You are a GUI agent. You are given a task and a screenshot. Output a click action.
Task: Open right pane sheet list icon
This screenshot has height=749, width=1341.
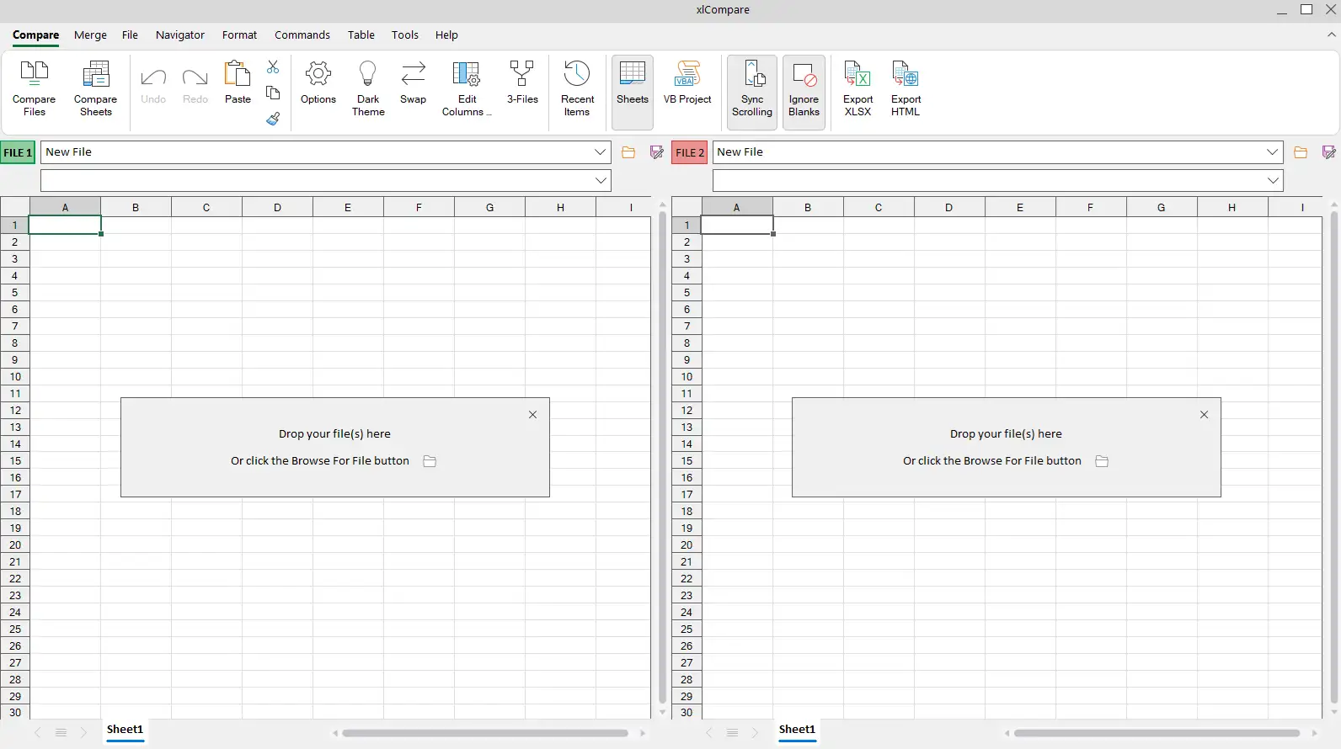pos(733,733)
